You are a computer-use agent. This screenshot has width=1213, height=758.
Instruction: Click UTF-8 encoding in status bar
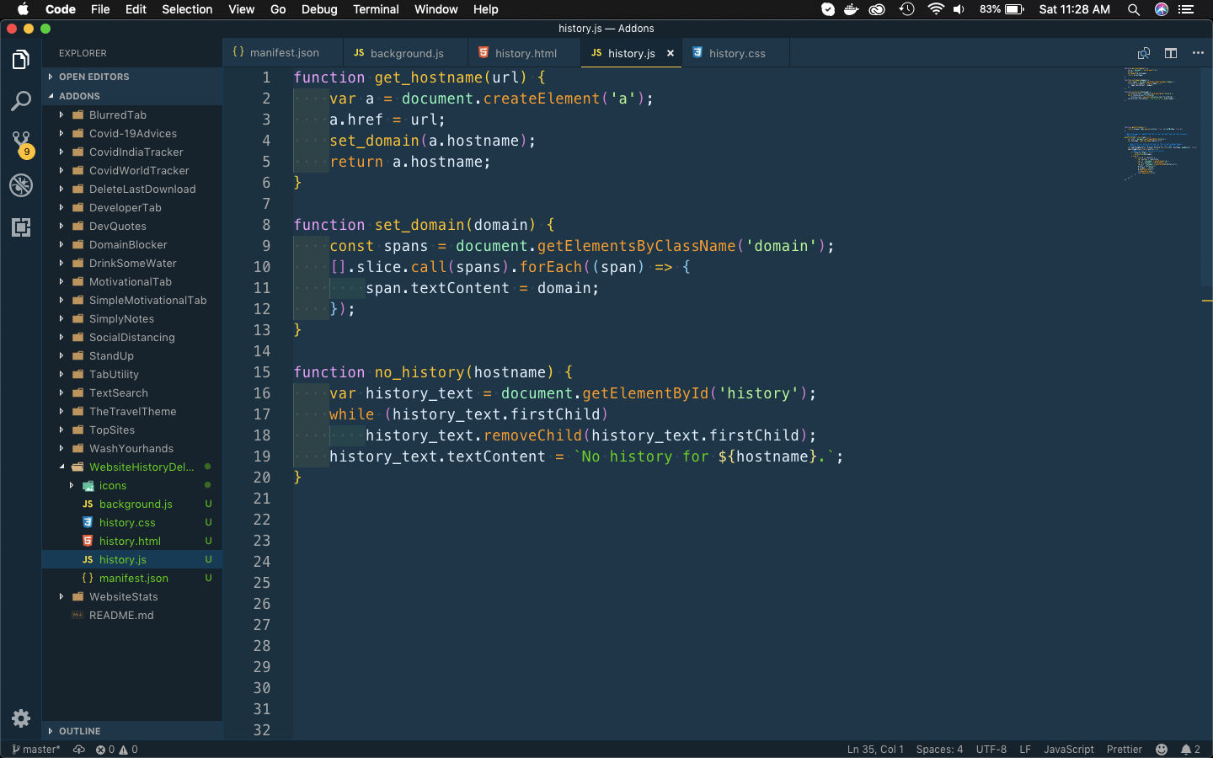tap(991, 750)
